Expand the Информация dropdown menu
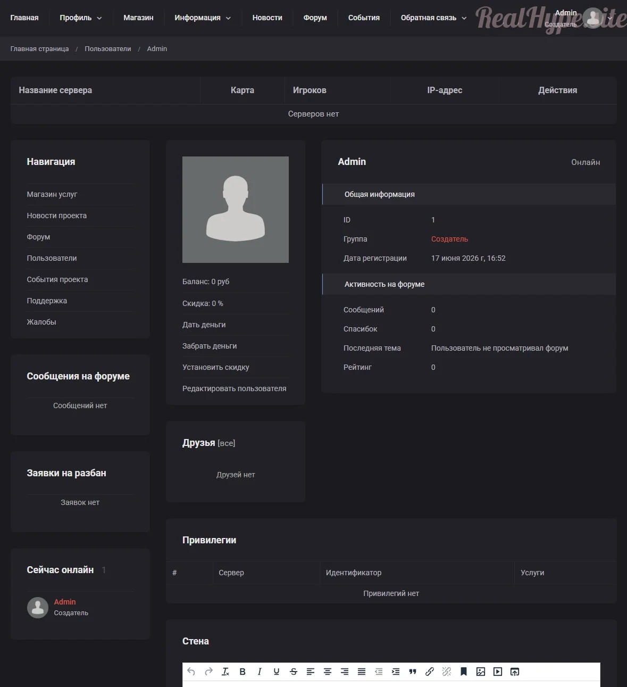 tap(203, 18)
